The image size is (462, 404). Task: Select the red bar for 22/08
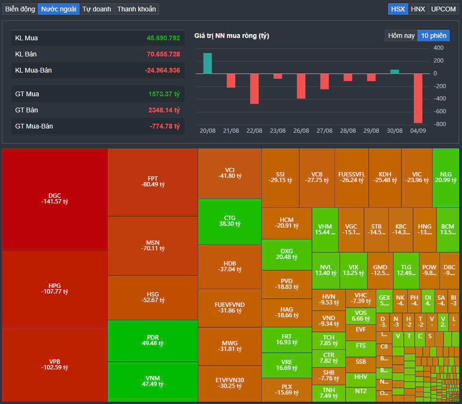point(254,89)
